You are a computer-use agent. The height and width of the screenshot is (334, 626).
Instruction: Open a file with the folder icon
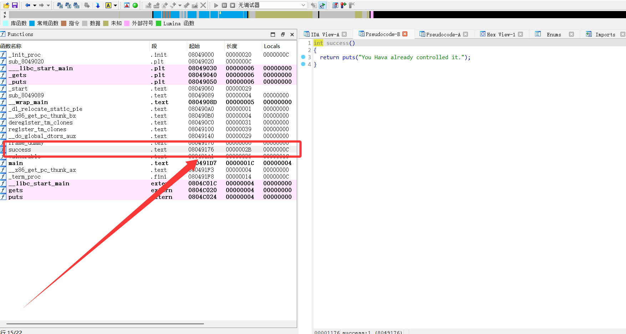coord(6,5)
